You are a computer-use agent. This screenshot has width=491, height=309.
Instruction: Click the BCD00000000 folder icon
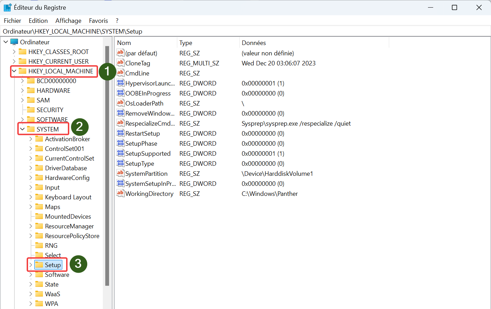click(x=31, y=81)
